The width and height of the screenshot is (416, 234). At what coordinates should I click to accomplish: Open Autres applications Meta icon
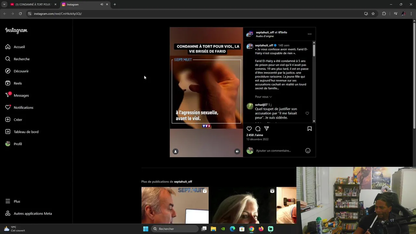pos(8,214)
